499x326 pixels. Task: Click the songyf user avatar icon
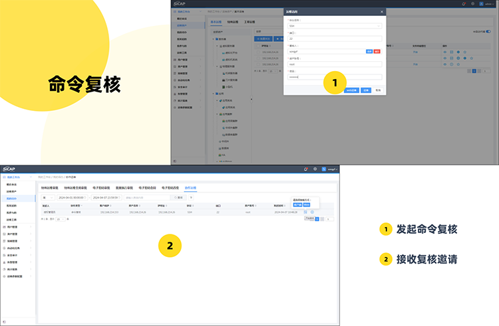[324, 169]
